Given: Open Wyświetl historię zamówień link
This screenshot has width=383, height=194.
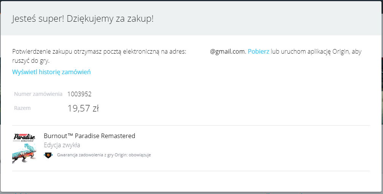Looking at the screenshot, I should [51, 72].
